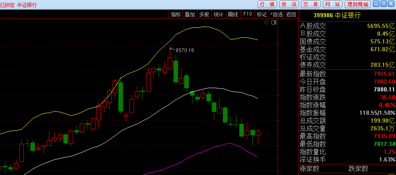Switch to 多股 multi-stock view

coord(204,14)
